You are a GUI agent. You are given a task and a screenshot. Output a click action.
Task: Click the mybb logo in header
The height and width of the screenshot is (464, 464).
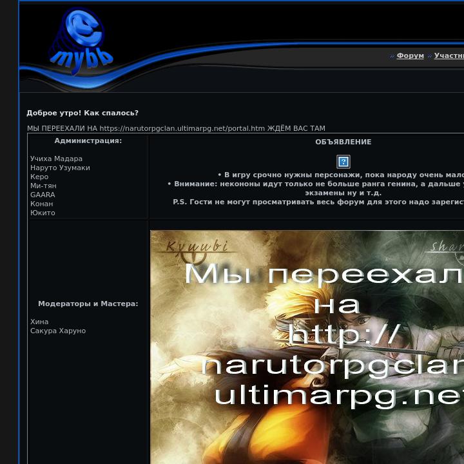coord(81,41)
